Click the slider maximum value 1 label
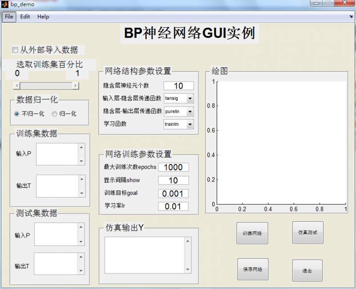Viewport: 356px width, 289px height. coord(77,74)
